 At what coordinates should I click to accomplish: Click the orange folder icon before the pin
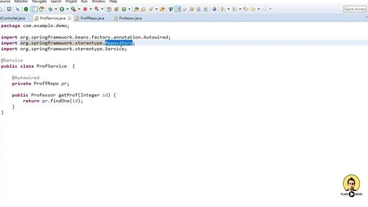coord(162,9)
